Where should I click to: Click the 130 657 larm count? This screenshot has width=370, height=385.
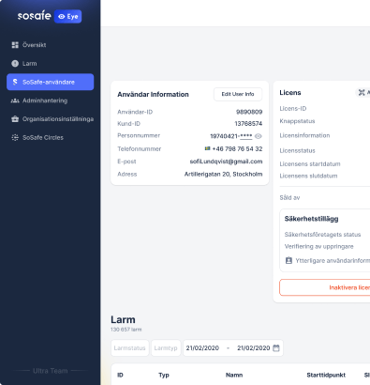point(126,330)
